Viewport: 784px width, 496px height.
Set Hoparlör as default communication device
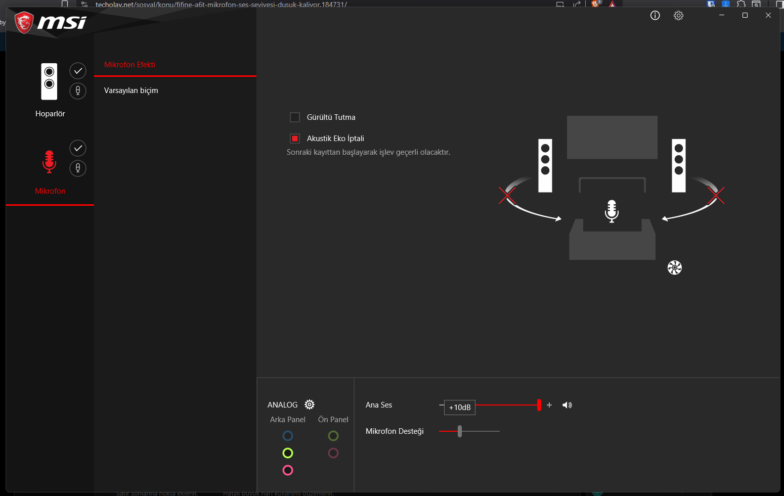point(78,91)
